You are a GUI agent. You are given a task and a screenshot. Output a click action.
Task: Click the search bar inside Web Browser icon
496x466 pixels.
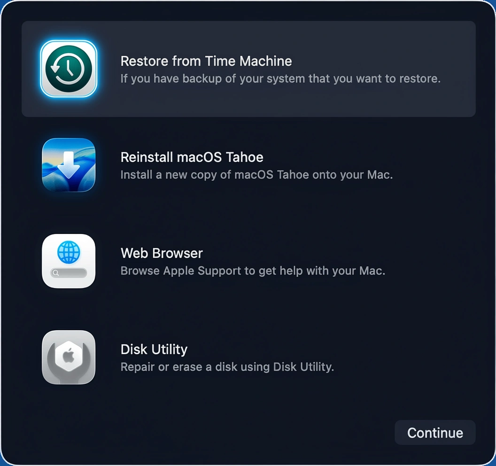[69, 273]
